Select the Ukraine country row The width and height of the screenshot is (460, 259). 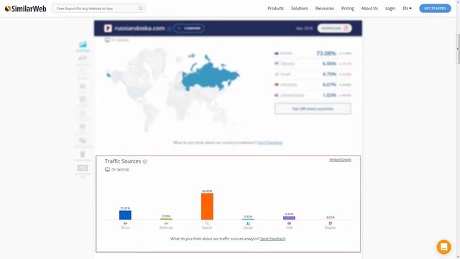point(313,64)
